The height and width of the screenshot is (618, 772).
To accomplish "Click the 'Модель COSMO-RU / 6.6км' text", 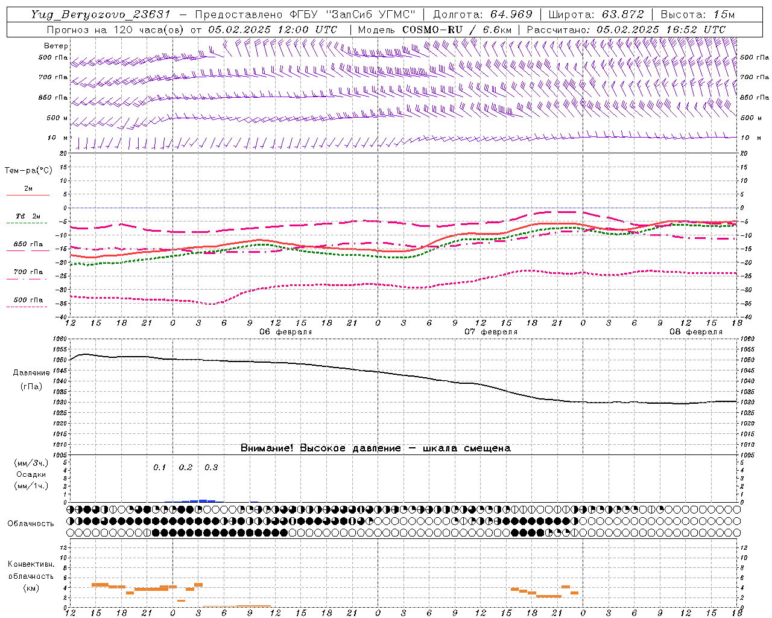I will 435,30.
